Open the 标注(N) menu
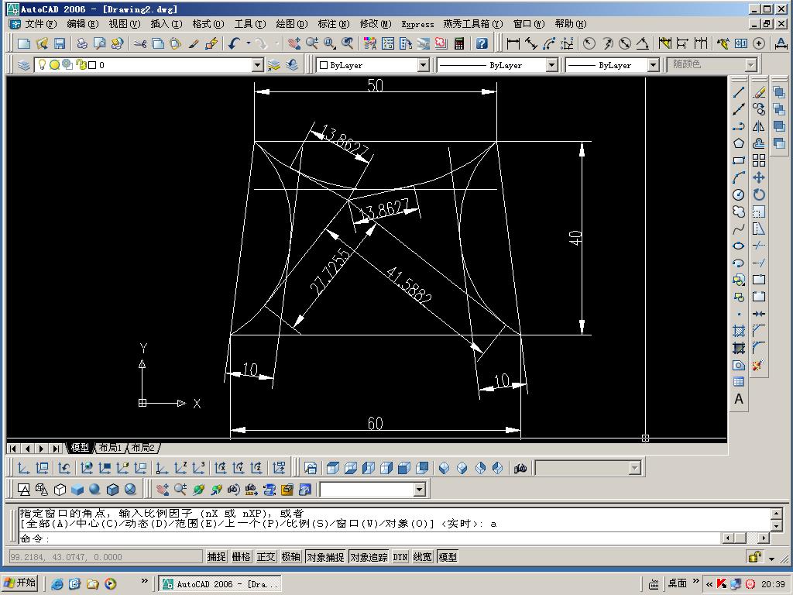Image resolution: width=793 pixels, height=595 pixels. [x=333, y=24]
